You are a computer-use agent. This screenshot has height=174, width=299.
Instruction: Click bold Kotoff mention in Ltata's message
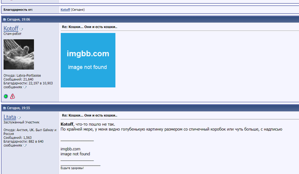[x=67, y=124]
